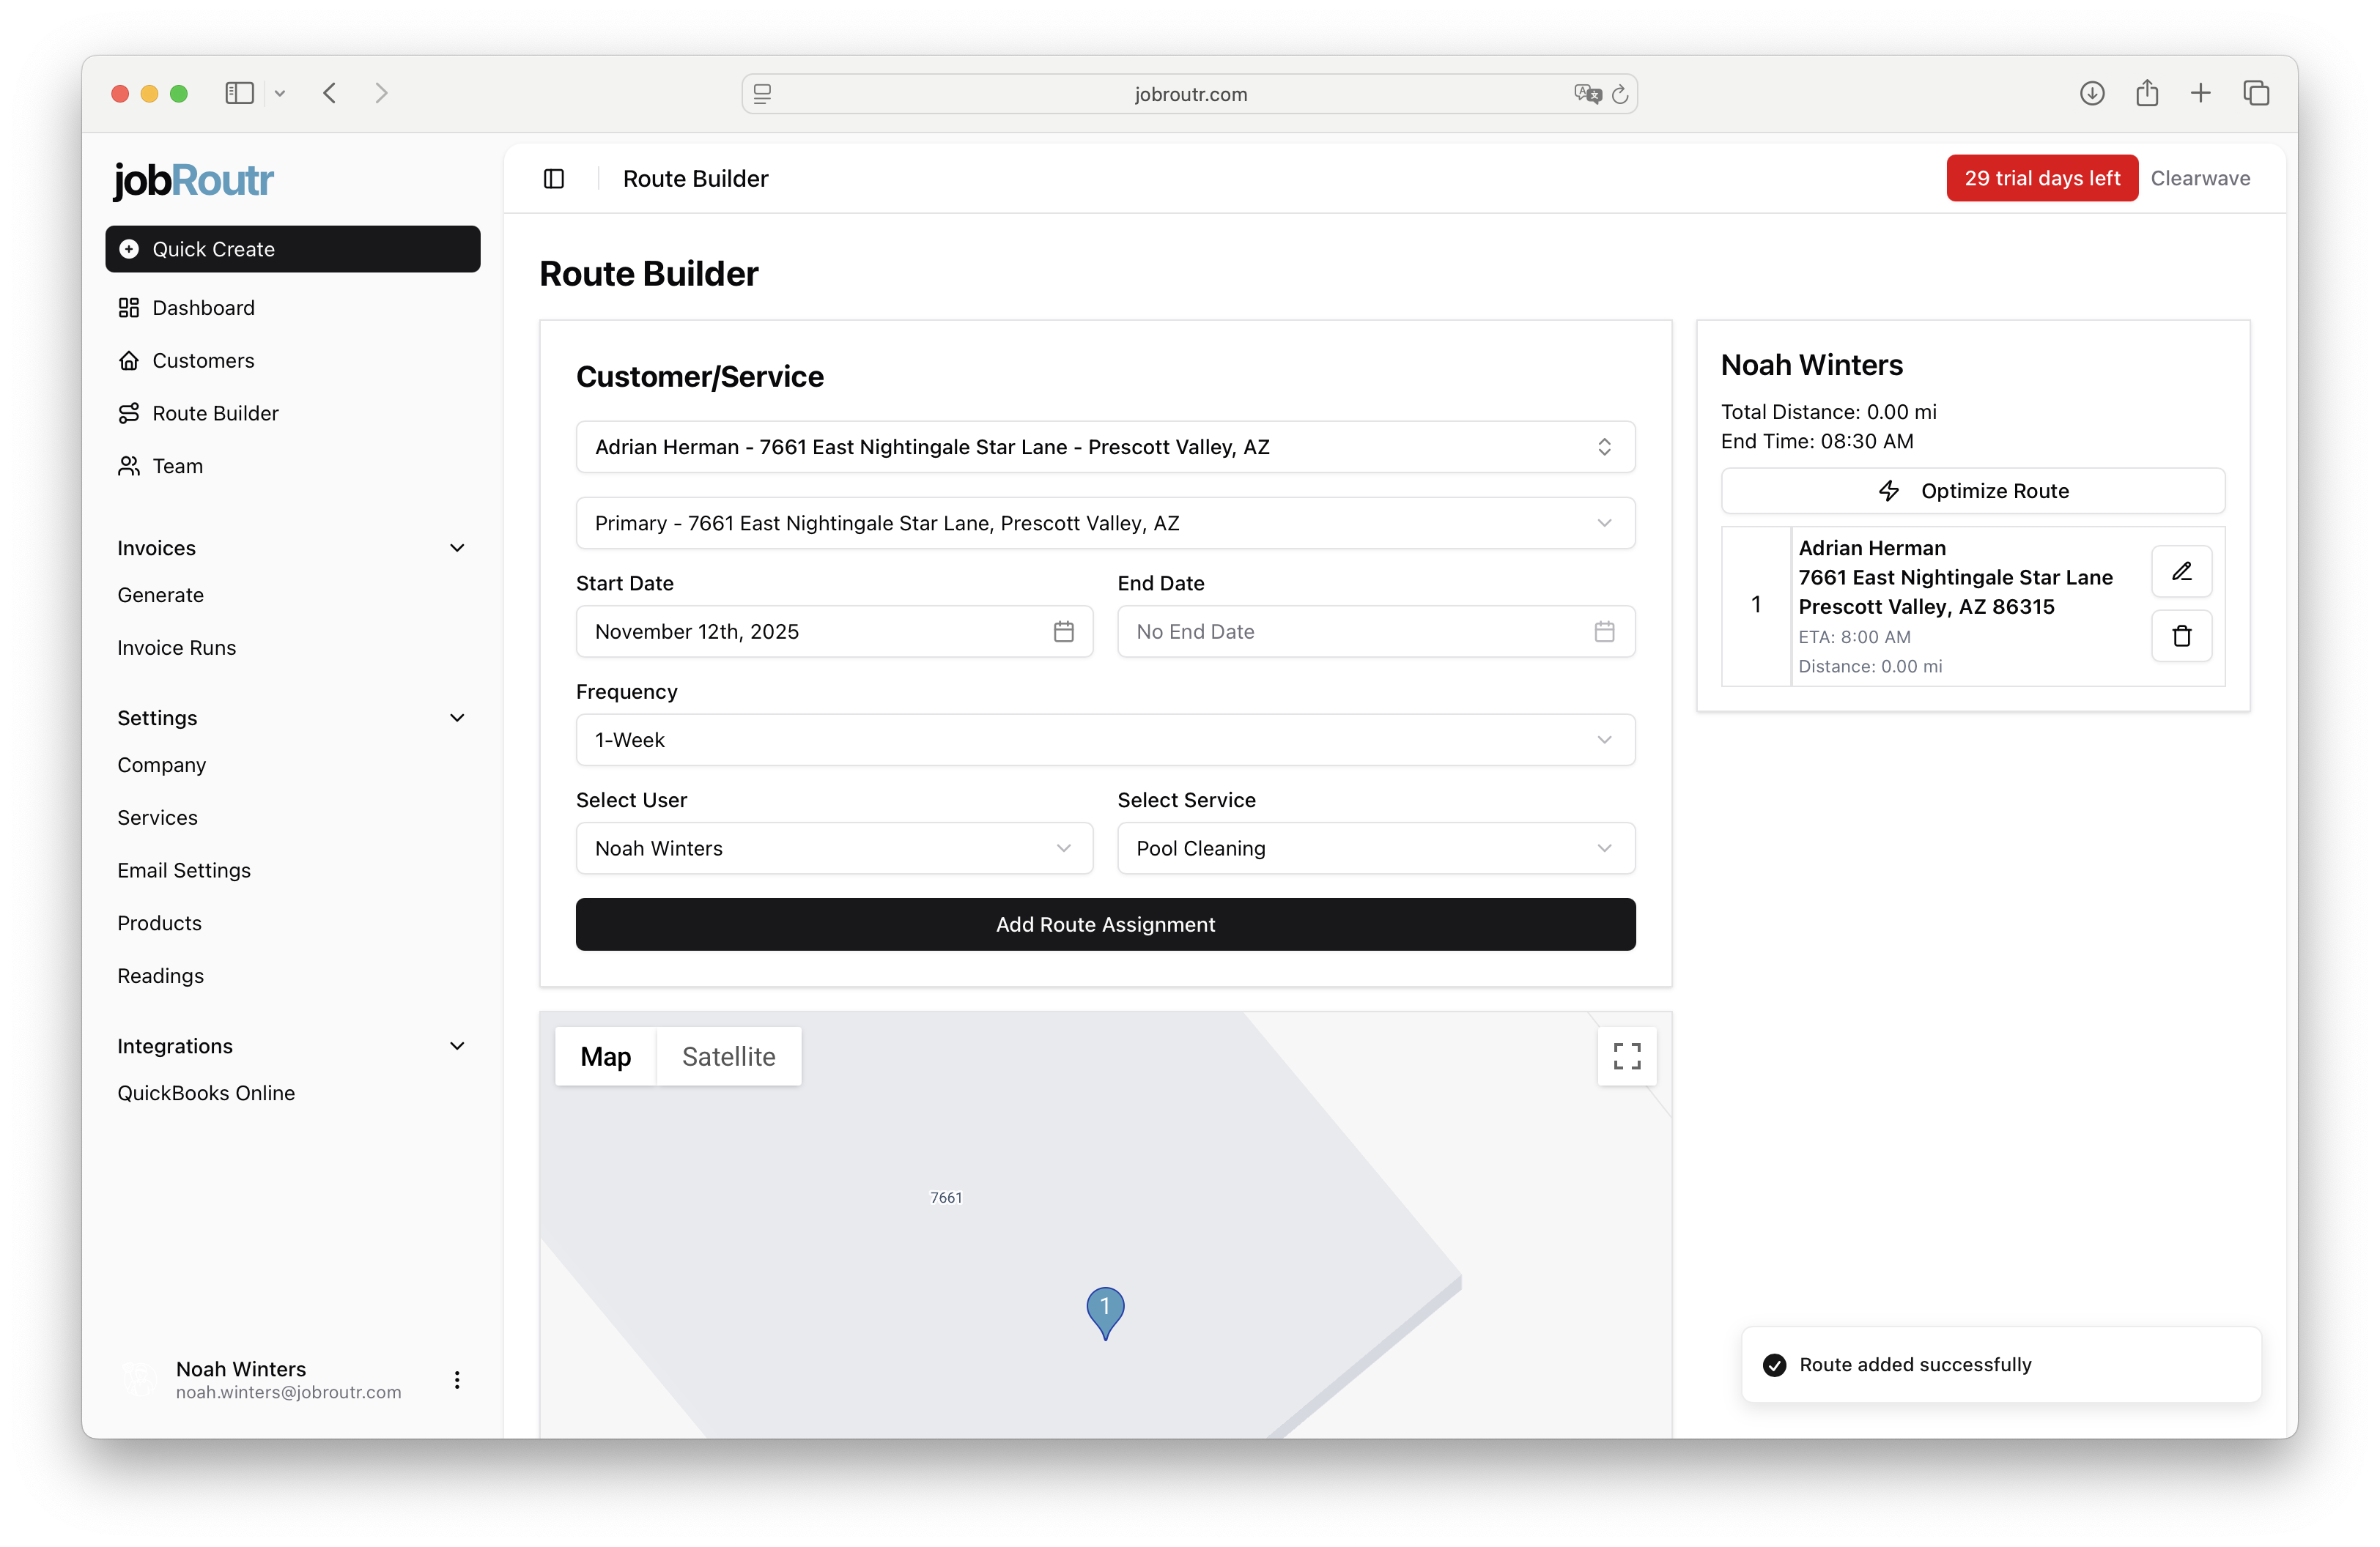Viewport: 2380px width, 1547px height.
Task: Open Customers in the sidebar
Action: (203, 361)
